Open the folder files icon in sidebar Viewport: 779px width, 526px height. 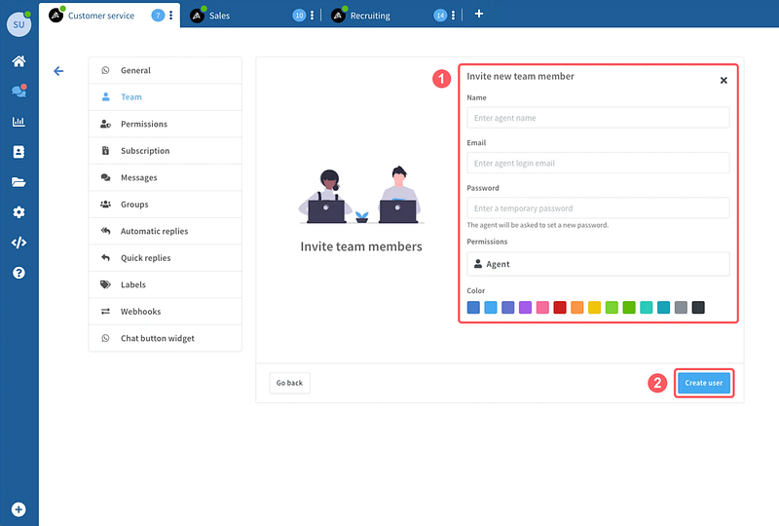[19, 182]
